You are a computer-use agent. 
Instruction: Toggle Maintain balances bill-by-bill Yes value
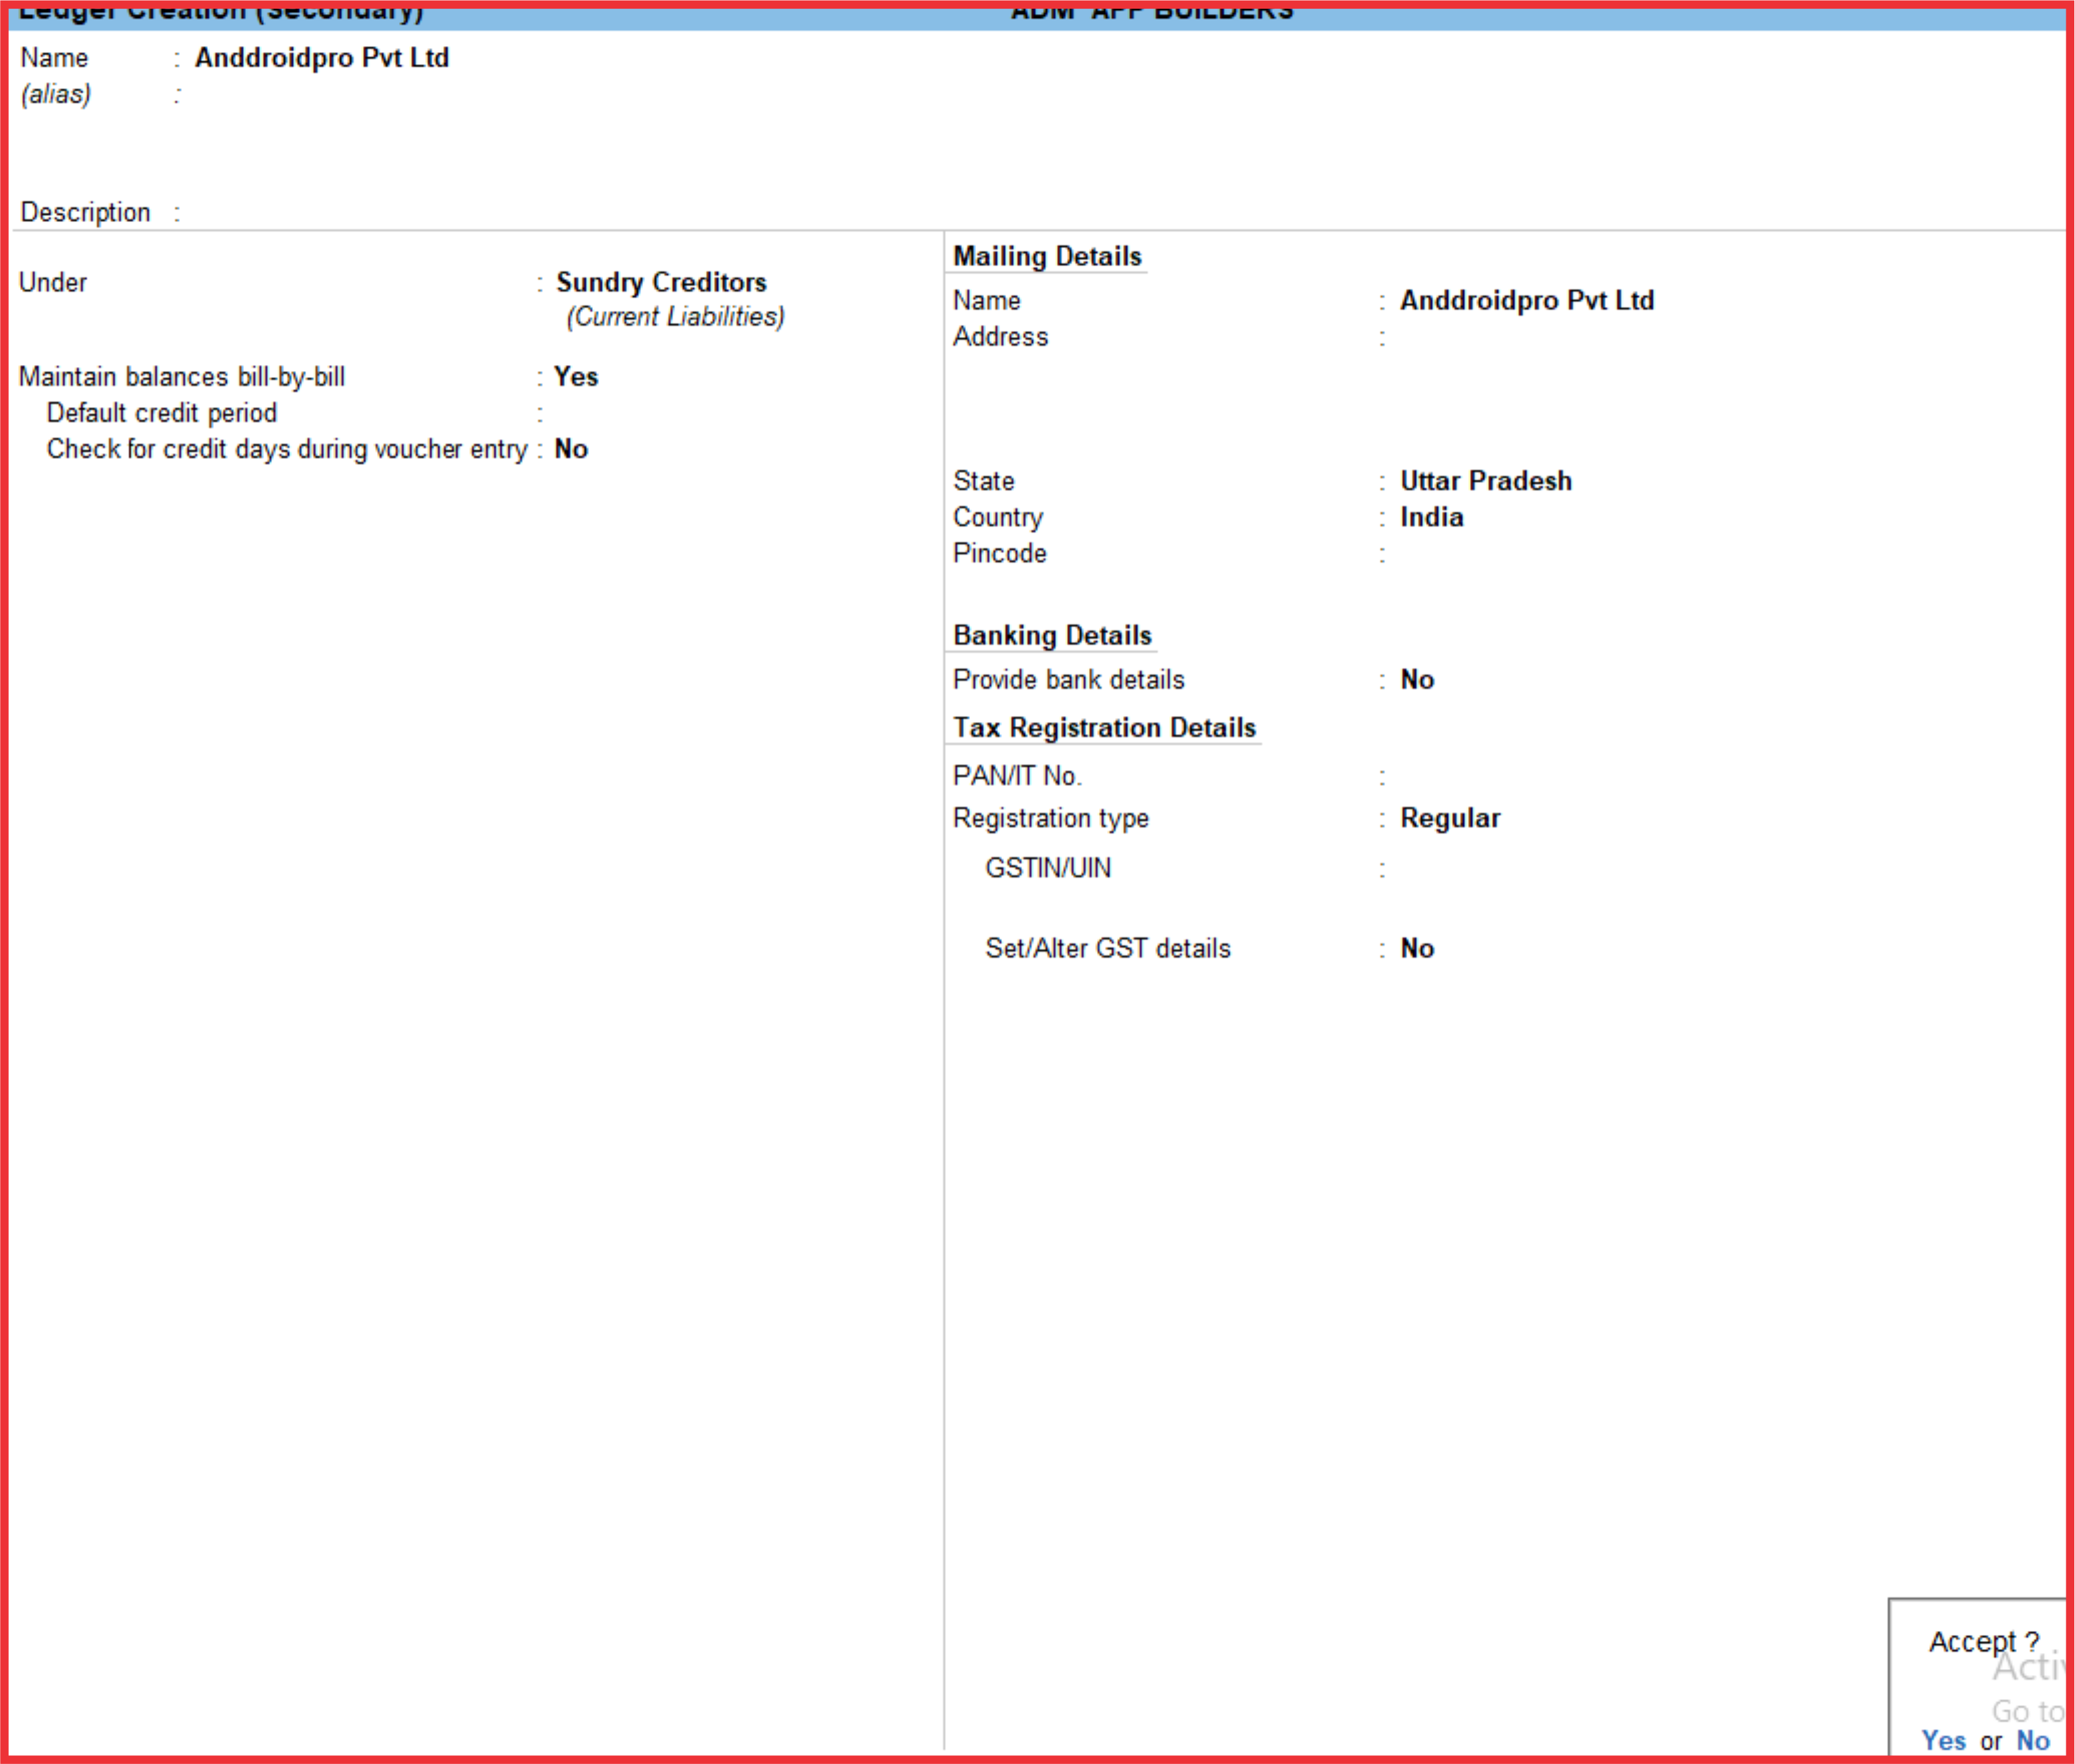coord(576,377)
